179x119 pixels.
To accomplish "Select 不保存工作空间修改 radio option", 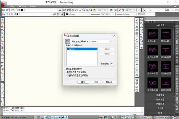I will (76, 72).
